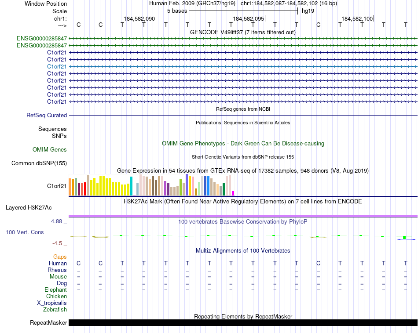The height and width of the screenshot is (333, 418).
Task: Select the Chicken species label
Action: (56, 296)
